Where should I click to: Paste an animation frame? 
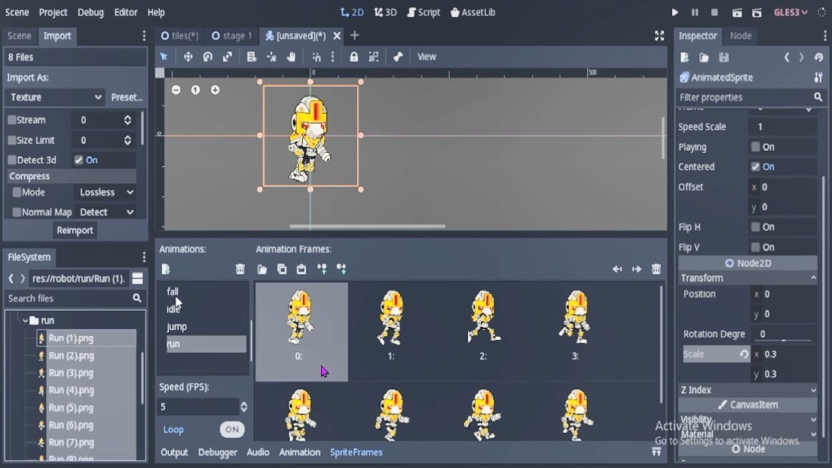tap(301, 269)
